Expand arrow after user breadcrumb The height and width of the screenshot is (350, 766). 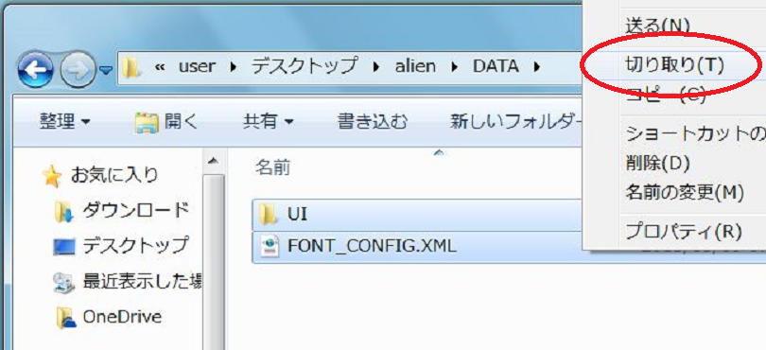click(x=233, y=67)
